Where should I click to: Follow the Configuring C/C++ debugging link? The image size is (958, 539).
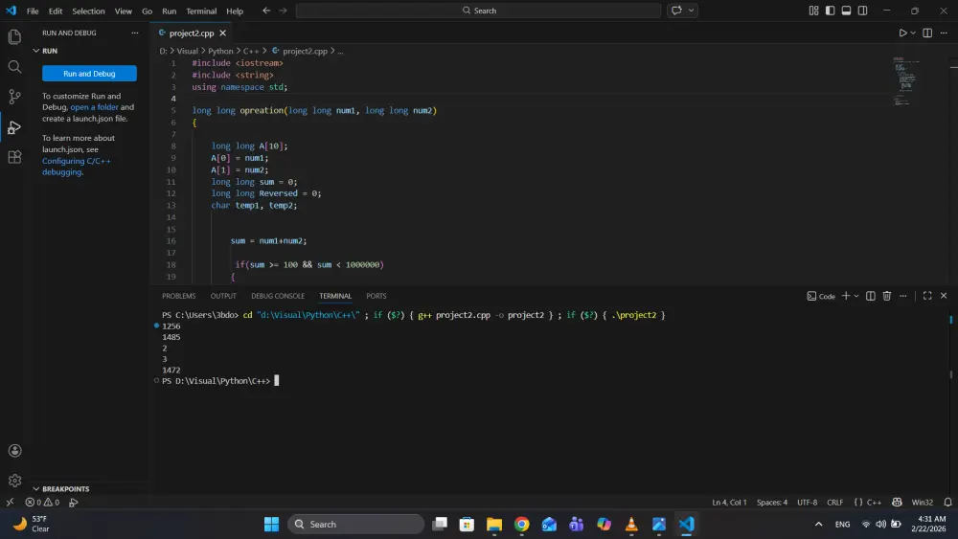pos(77,167)
